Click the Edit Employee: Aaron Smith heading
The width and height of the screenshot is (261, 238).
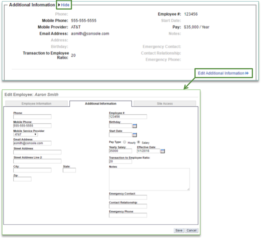[x=32, y=94]
